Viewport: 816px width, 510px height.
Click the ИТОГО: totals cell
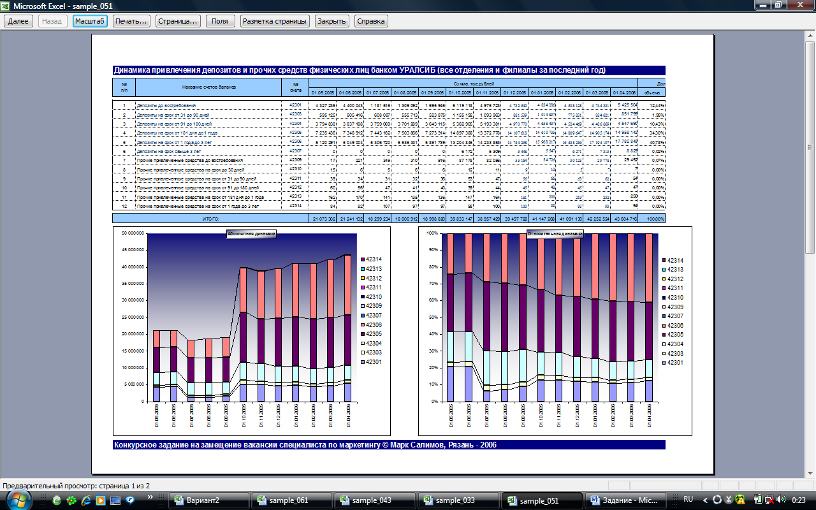click(x=211, y=218)
